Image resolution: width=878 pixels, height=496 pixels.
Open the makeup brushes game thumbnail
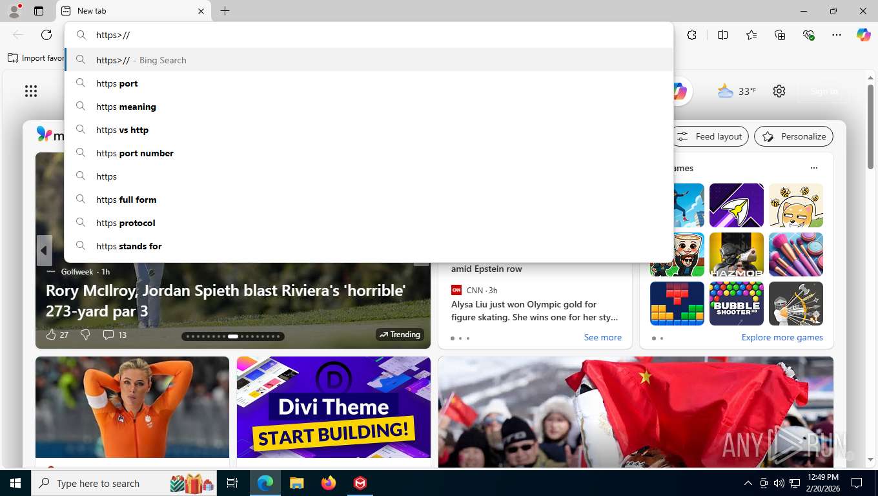[796, 254]
